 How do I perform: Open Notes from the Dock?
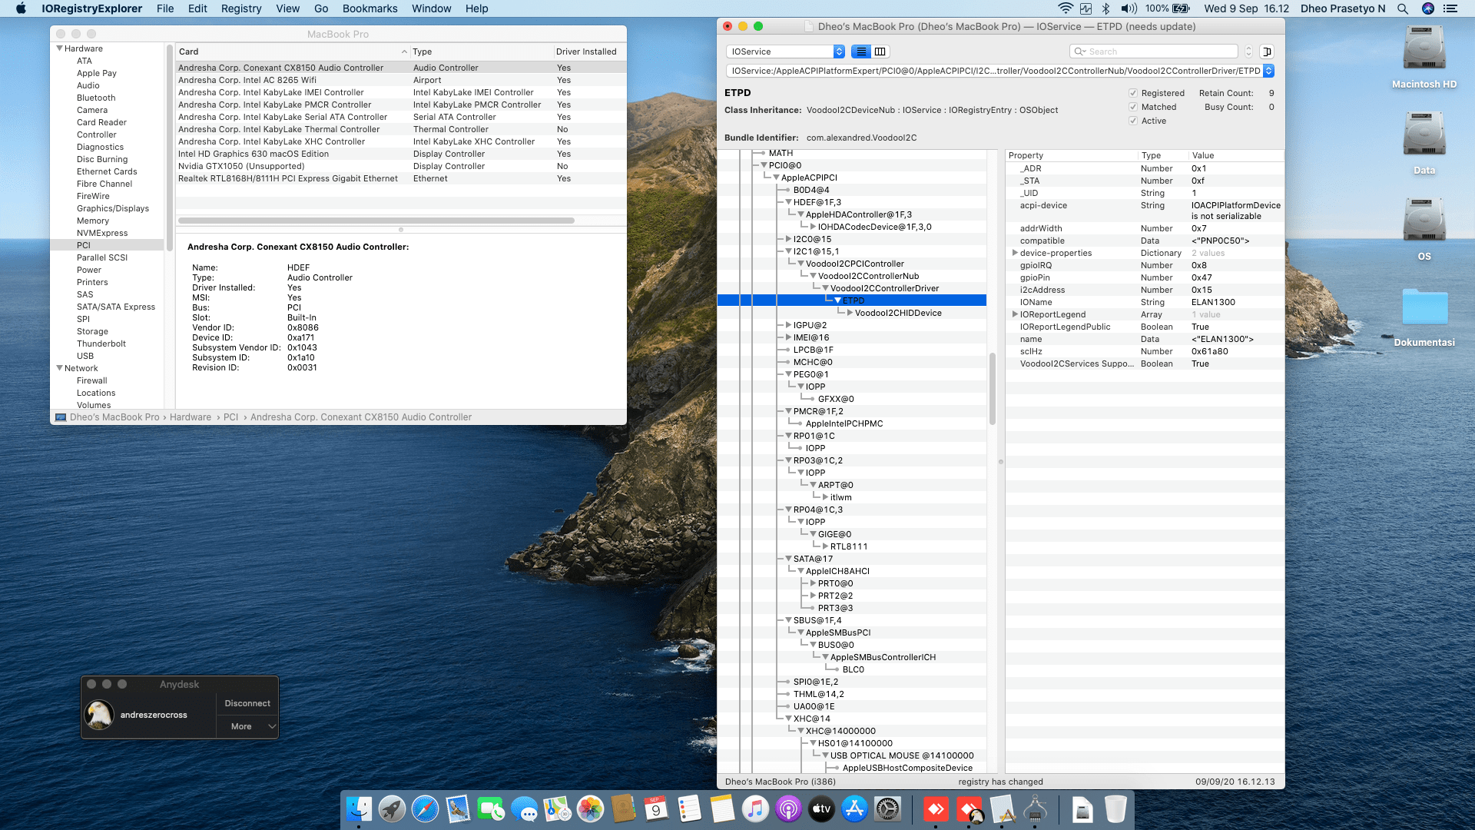pos(722,808)
